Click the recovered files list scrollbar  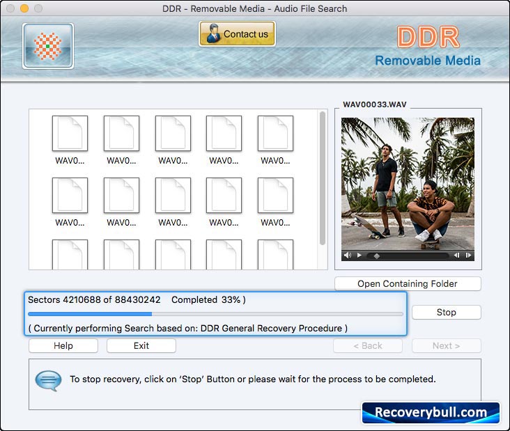tap(323, 178)
